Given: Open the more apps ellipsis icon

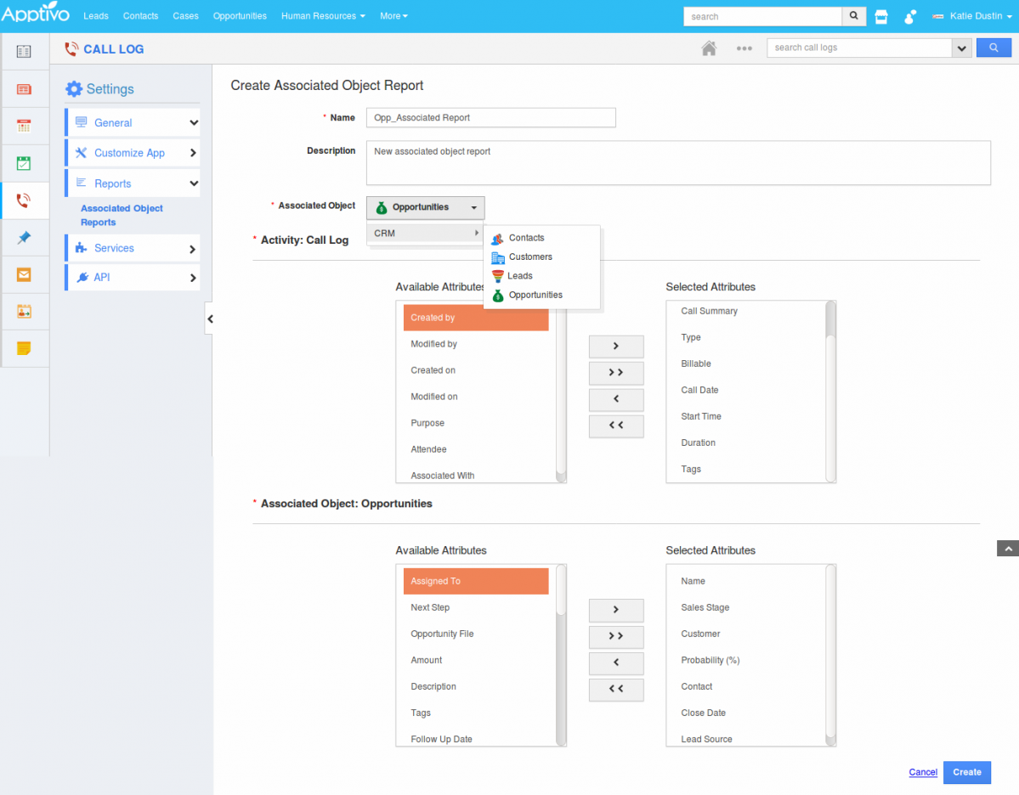Looking at the screenshot, I should [744, 48].
